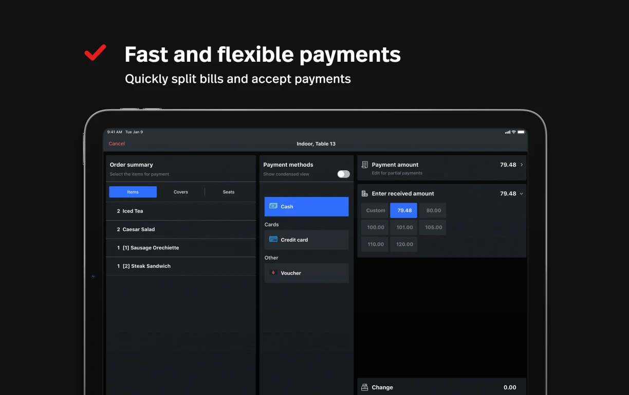The width and height of the screenshot is (629, 395).
Task: Click the Change cash register icon
Action: (365, 387)
